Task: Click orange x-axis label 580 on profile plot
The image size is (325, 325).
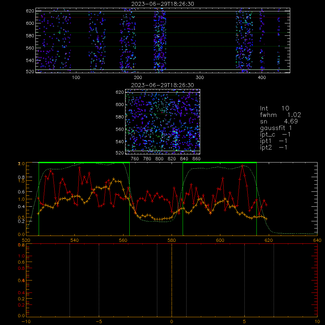Action: (172, 240)
